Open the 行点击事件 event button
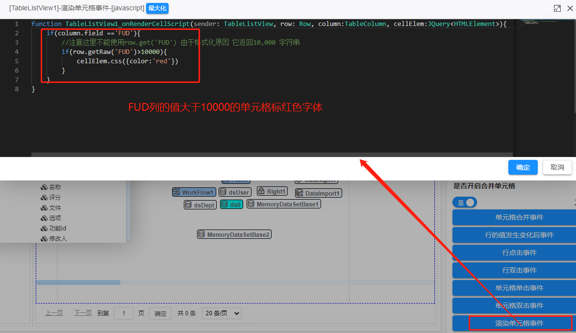The image size is (576, 333). (x=519, y=253)
